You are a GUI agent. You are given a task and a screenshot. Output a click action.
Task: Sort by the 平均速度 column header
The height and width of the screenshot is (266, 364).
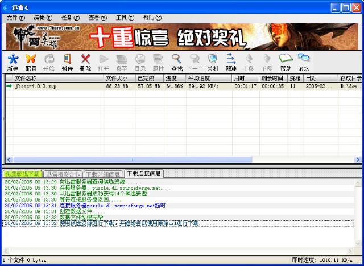(209, 78)
